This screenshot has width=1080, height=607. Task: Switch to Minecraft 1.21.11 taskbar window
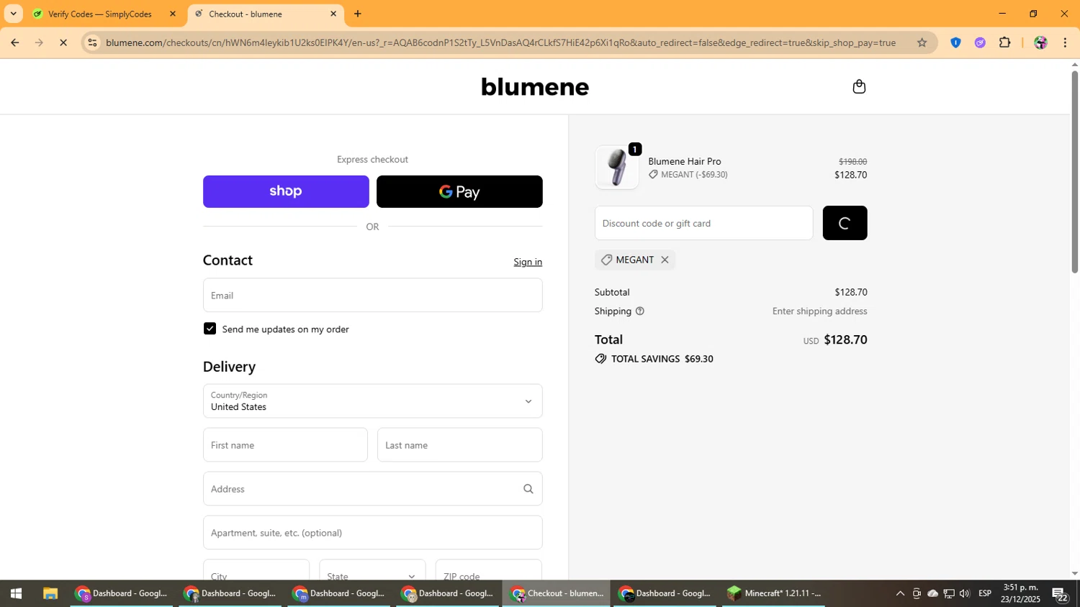pos(774,593)
